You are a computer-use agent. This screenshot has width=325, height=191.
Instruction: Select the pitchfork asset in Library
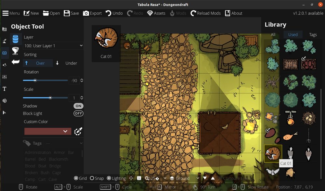[x=309, y=136]
